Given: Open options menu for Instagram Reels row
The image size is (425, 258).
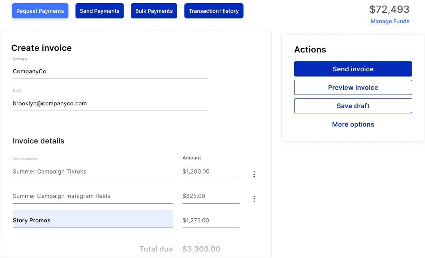Looking at the screenshot, I should (x=254, y=199).
